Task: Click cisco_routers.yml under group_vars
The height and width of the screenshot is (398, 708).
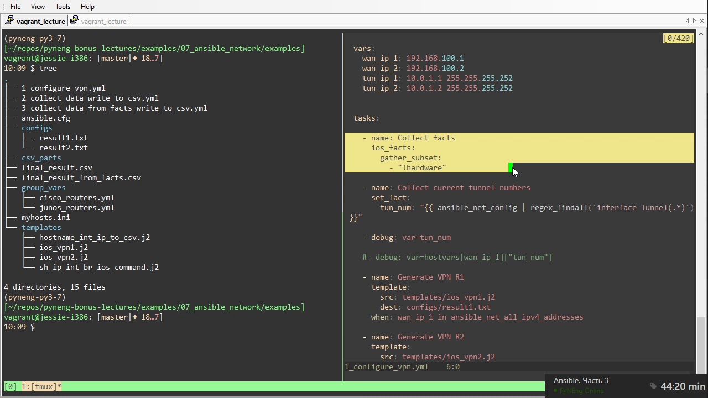Action: [77, 197]
